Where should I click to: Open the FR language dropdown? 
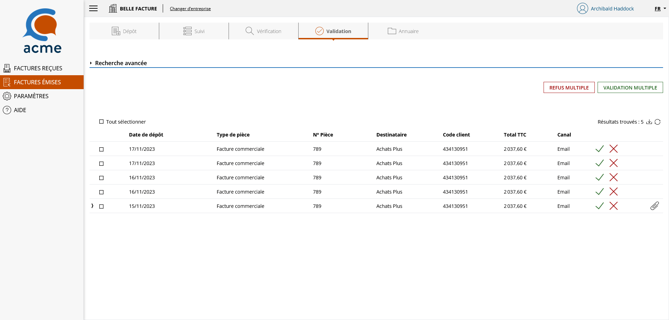coord(660,9)
